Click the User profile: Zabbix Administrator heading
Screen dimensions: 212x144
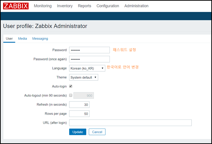pyautogui.click(x=45, y=26)
